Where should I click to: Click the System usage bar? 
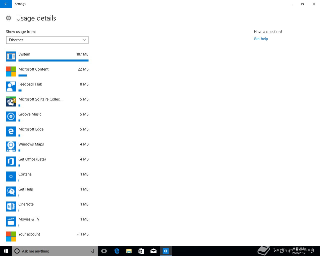tap(53, 60)
